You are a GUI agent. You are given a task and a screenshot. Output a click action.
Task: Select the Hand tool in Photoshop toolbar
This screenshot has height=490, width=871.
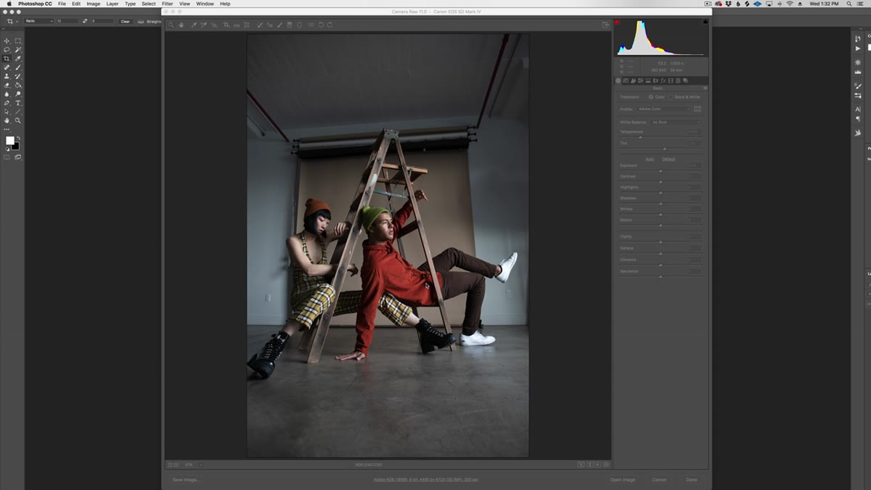[7, 120]
